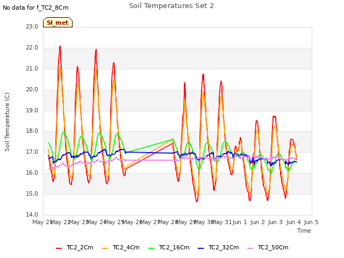Image resolution: width=344 pixels, height=258 pixels.
Task: Click the Jun 5 x-axis tick label
Action: (311, 222)
